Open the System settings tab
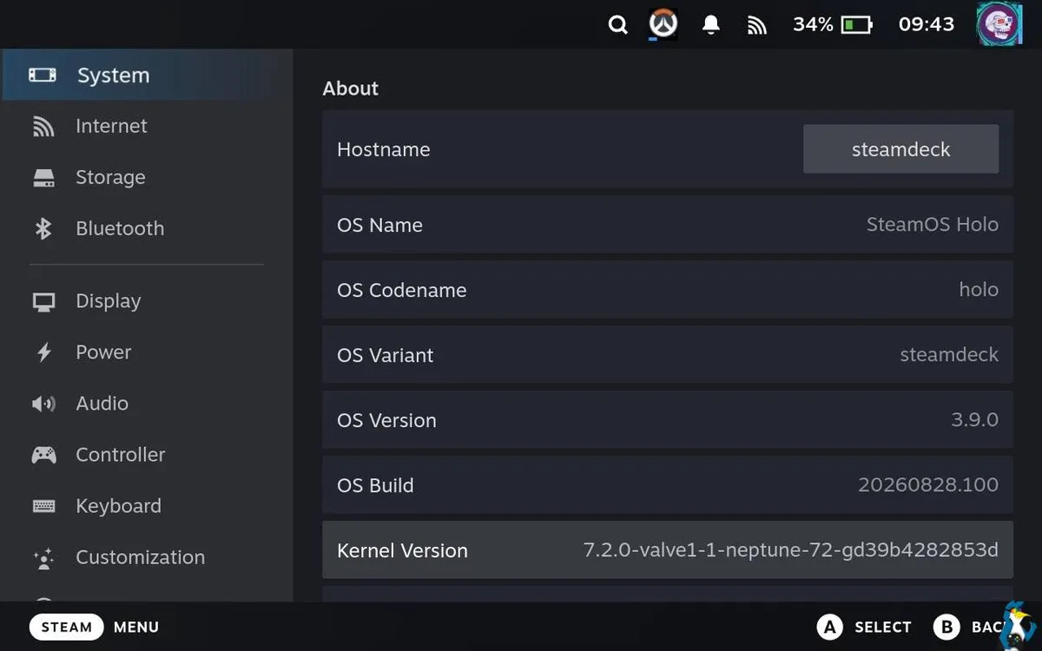Viewport: 1042px width, 651px height. (x=147, y=76)
